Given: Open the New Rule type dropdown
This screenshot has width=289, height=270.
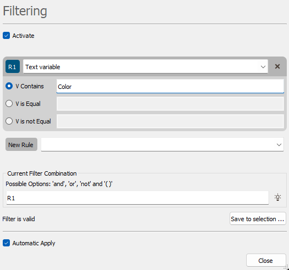Looking at the screenshot, I should coord(162,145).
